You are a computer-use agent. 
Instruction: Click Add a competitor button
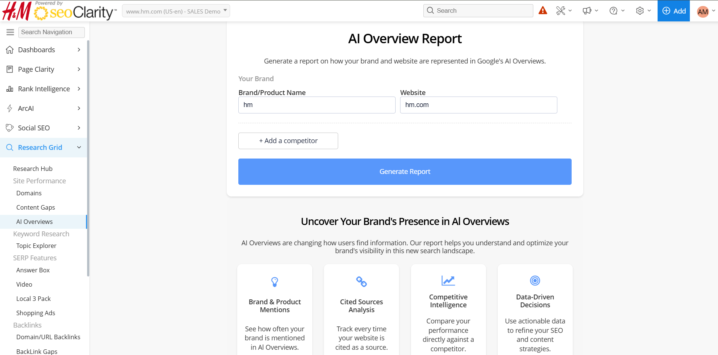[x=288, y=141]
